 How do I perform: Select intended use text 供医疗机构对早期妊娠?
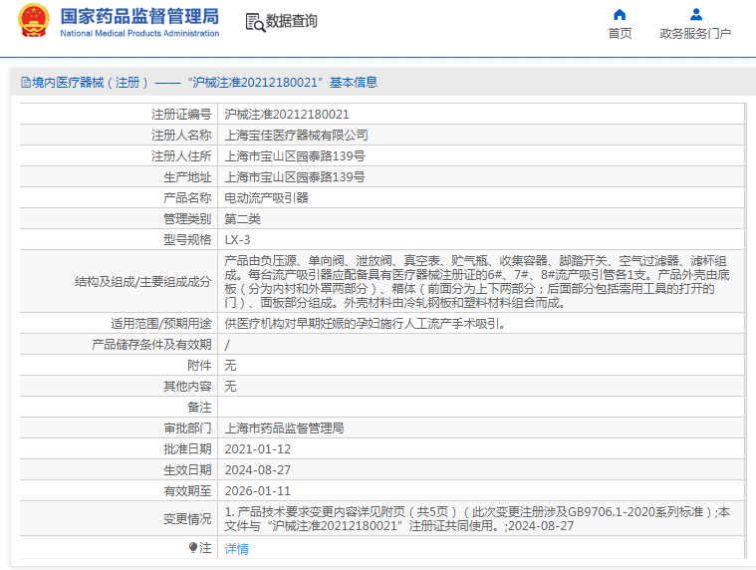[x=365, y=324]
